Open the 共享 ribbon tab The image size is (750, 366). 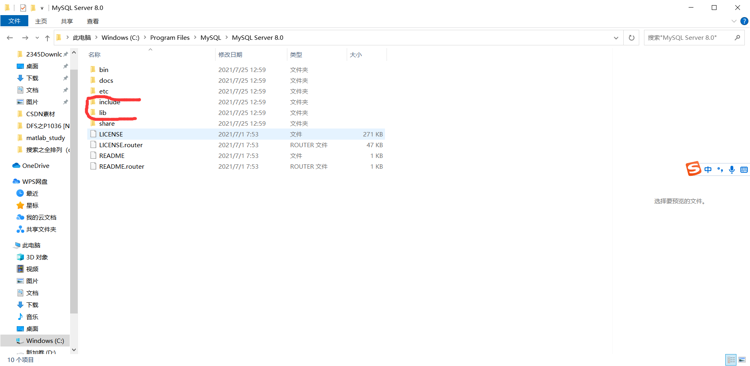pos(67,21)
